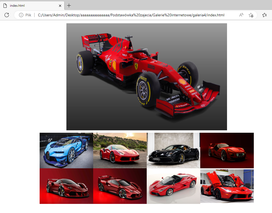
Task: Activate the Read aloud icon
Action: (x=241, y=15)
